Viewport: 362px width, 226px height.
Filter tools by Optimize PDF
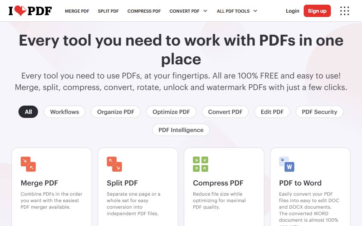[171, 112]
